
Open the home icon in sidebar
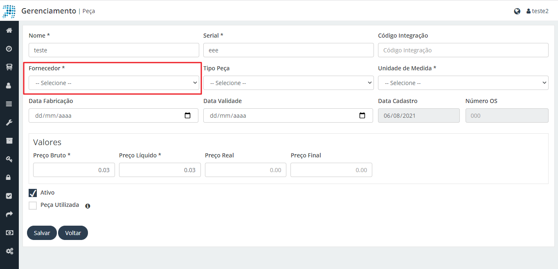(9, 30)
